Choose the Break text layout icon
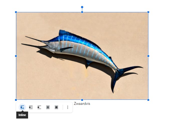Image resolution: width=170 pixels, height=128 pixels. pyautogui.click(x=39, y=107)
